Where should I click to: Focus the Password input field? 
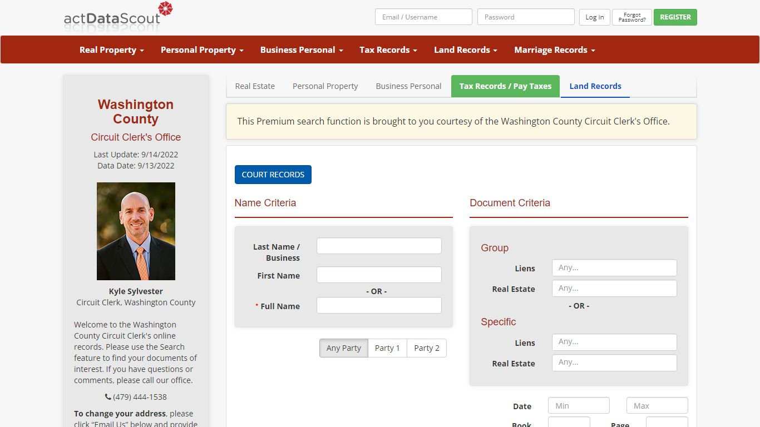[x=526, y=17]
